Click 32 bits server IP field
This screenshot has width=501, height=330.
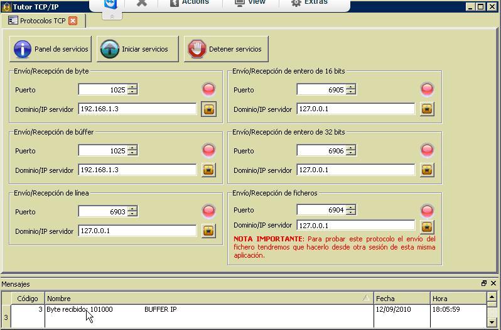[356, 170]
